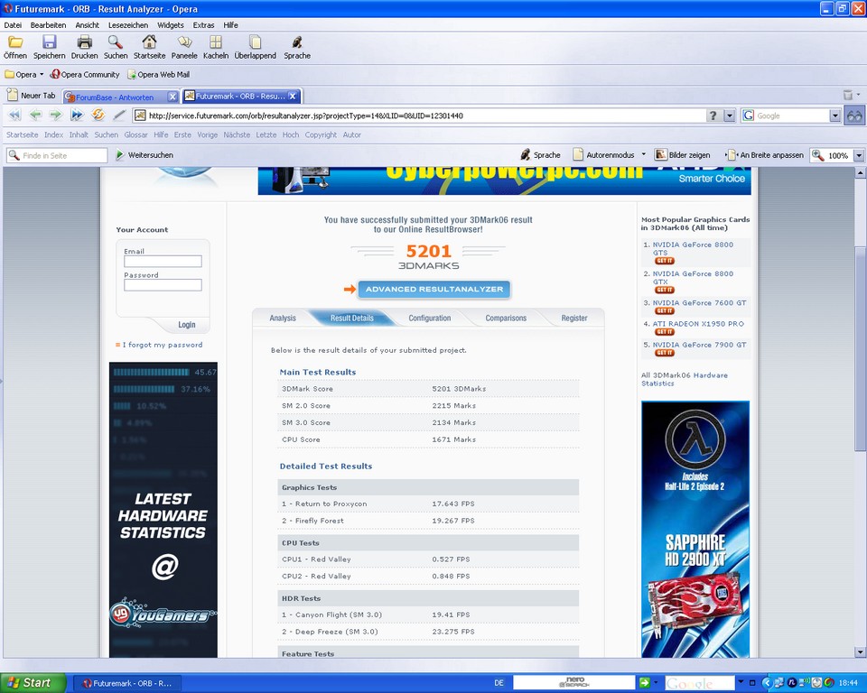The height and width of the screenshot is (693, 867).
Task: Click the Sapphire HD 2900 XT advertisement
Action: [695, 529]
